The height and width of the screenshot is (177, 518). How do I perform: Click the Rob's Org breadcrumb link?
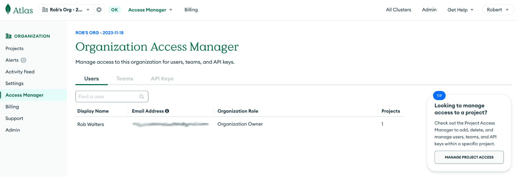[x=100, y=33]
